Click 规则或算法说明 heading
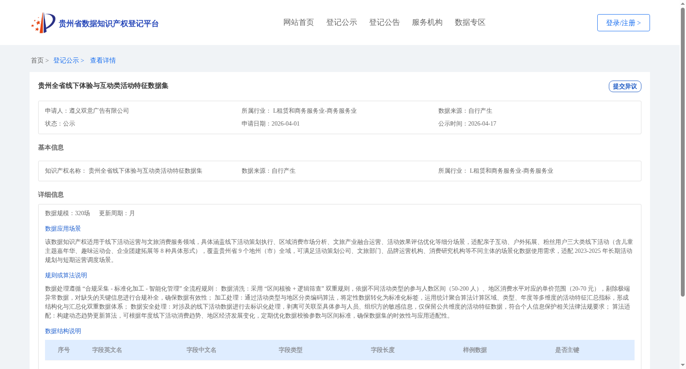The width and height of the screenshot is (686, 369). point(66,275)
